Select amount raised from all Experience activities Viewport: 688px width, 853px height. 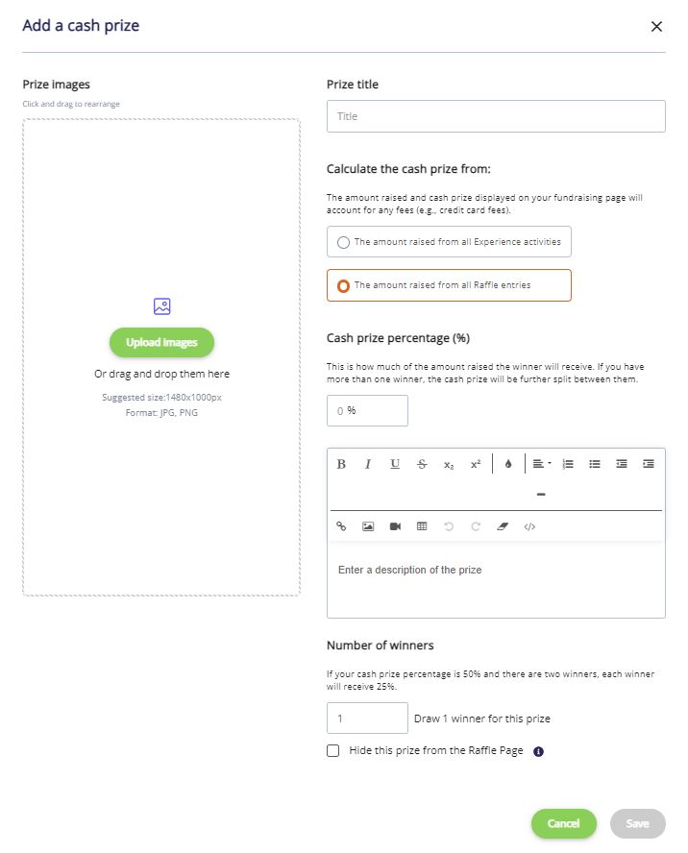[x=449, y=241]
